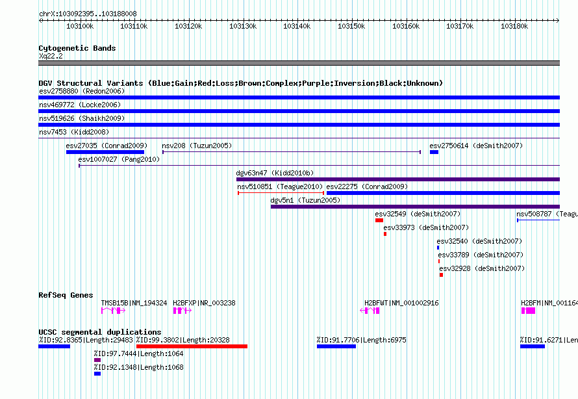Click the esv32549 (deSmith2007) label text

[418, 214]
